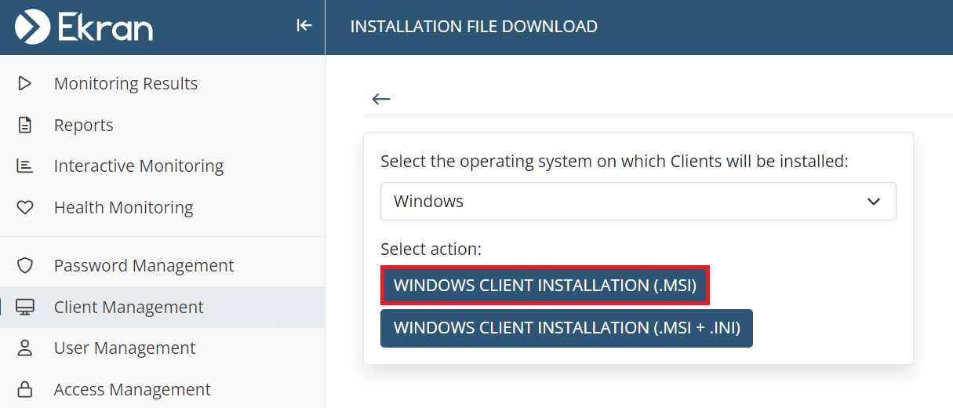Image resolution: width=953 pixels, height=408 pixels.
Task: Click the padlock icon beside Access Management
Action: pyautogui.click(x=25, y=389)
